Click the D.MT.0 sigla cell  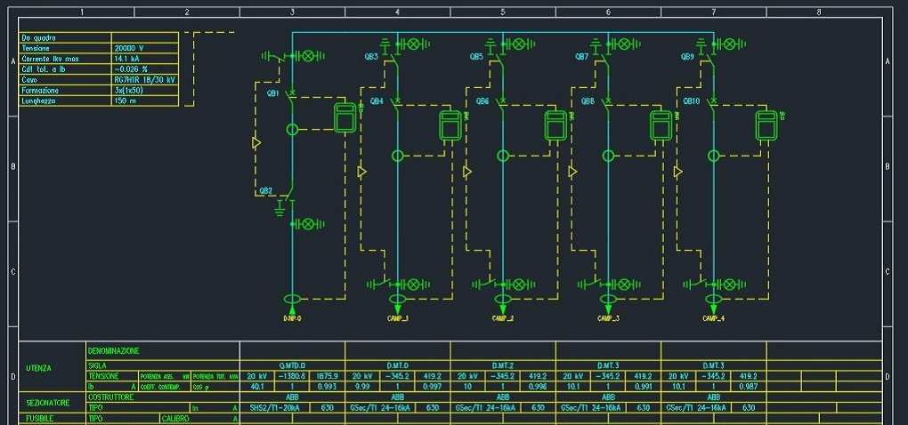coord(397,365)
